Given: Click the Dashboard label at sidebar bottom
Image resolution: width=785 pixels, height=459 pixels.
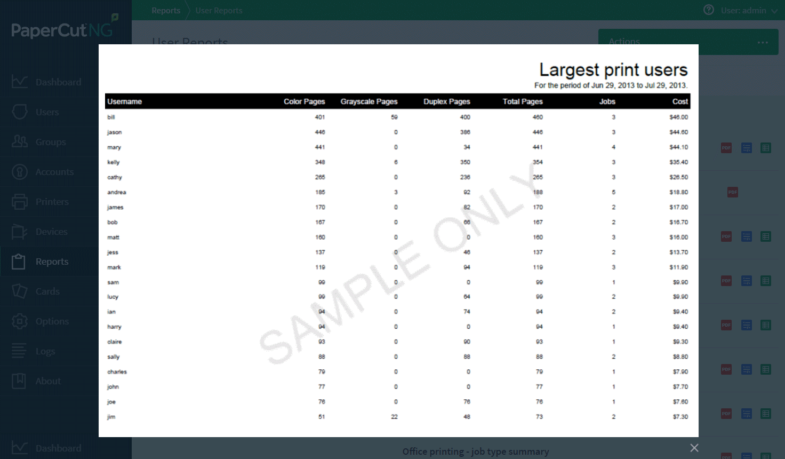Looking at the screenshot, I should (59, 448).
